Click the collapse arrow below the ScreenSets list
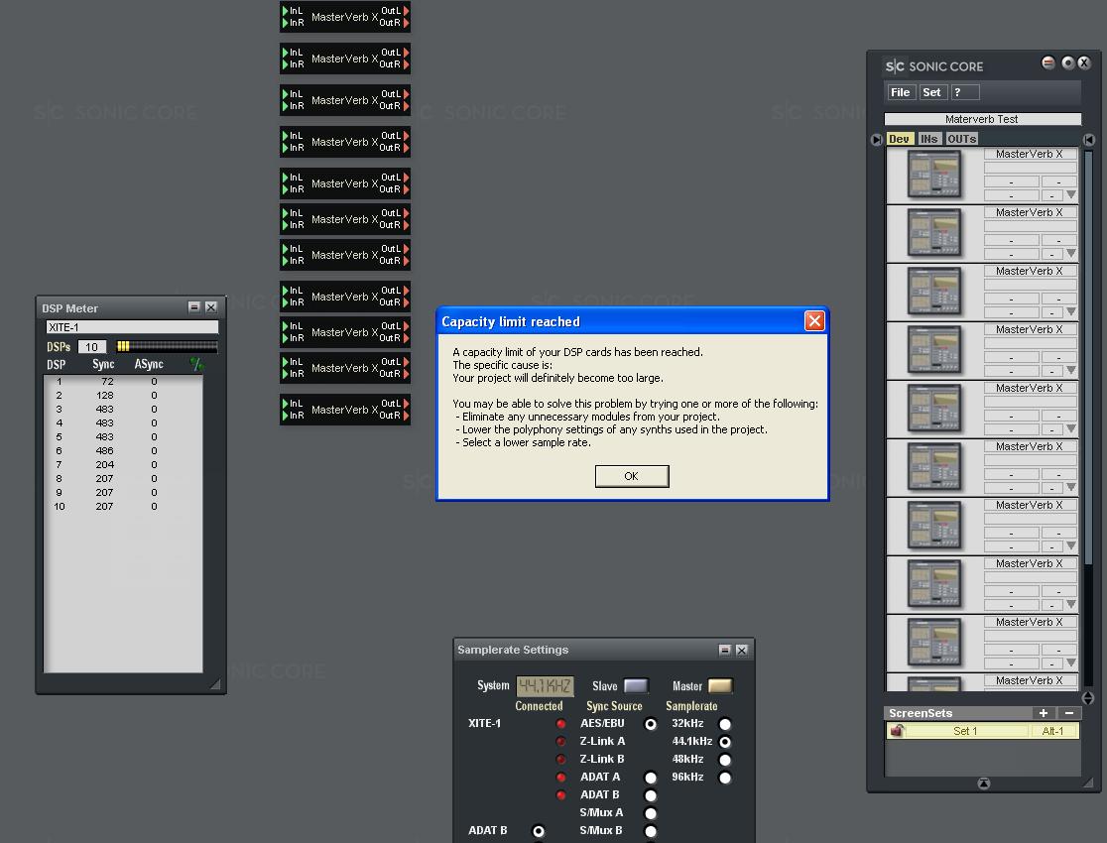The height and width of the screenshot is (843, 1107). pos(983,783)
